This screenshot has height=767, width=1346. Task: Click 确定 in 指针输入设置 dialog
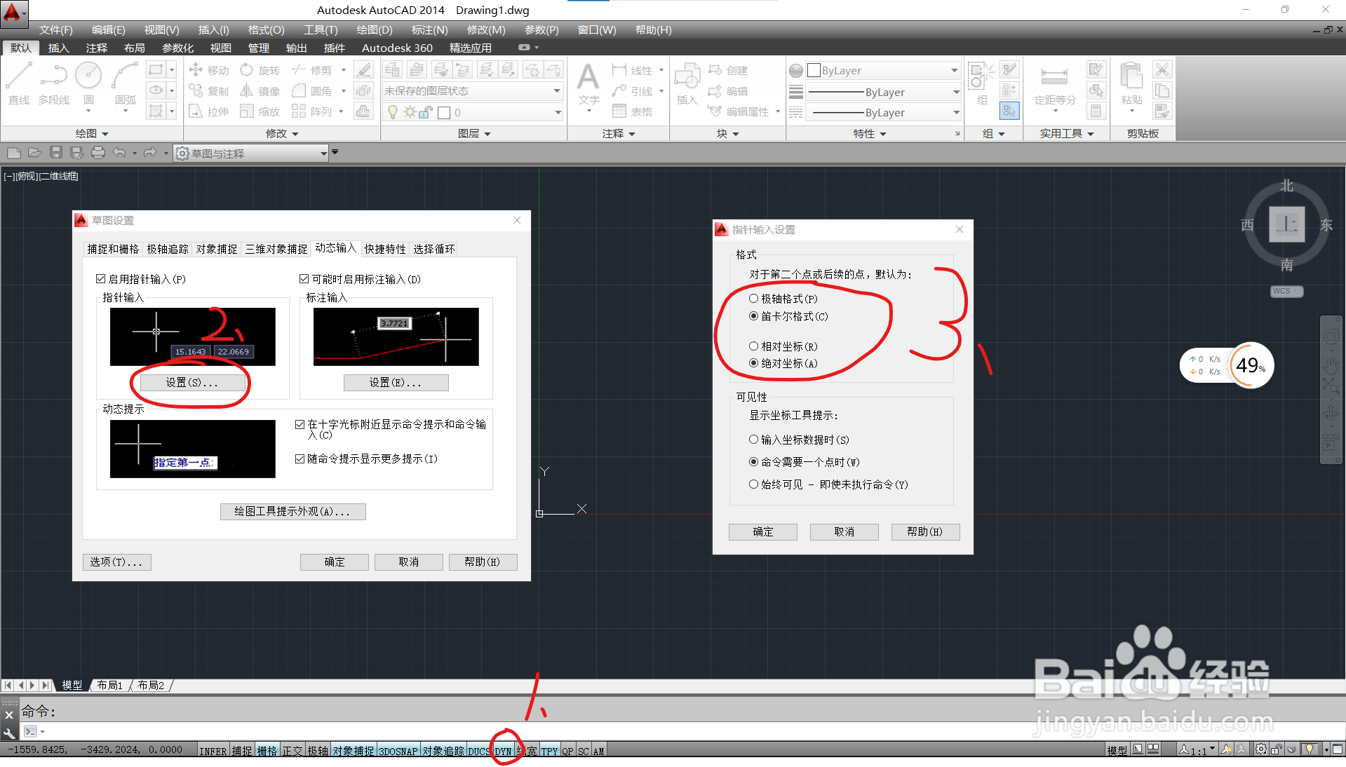(763, 531)
